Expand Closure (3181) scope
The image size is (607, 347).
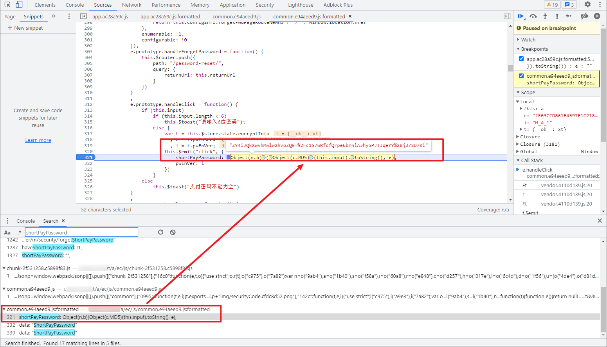517,144
